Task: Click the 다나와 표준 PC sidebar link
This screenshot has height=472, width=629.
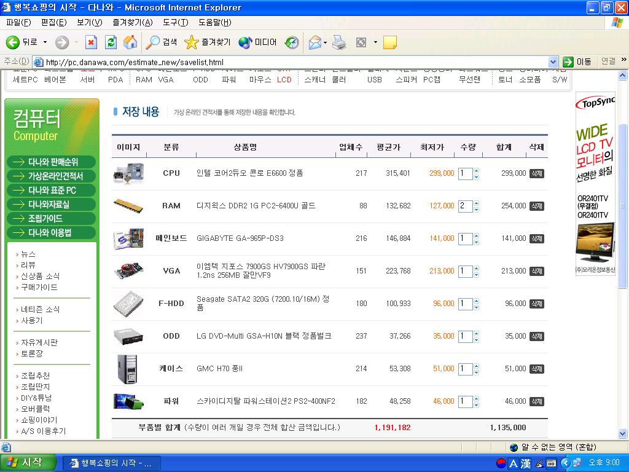Action: (x=52, y=190)
